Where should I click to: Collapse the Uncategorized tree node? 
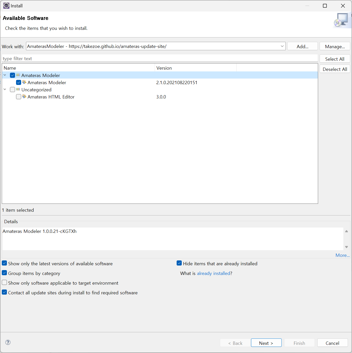point(5,90)
